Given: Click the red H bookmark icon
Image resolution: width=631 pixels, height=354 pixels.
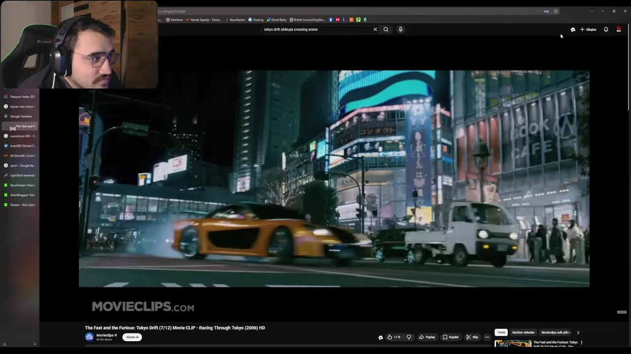Looking at the screenshot, I should 338,20.
